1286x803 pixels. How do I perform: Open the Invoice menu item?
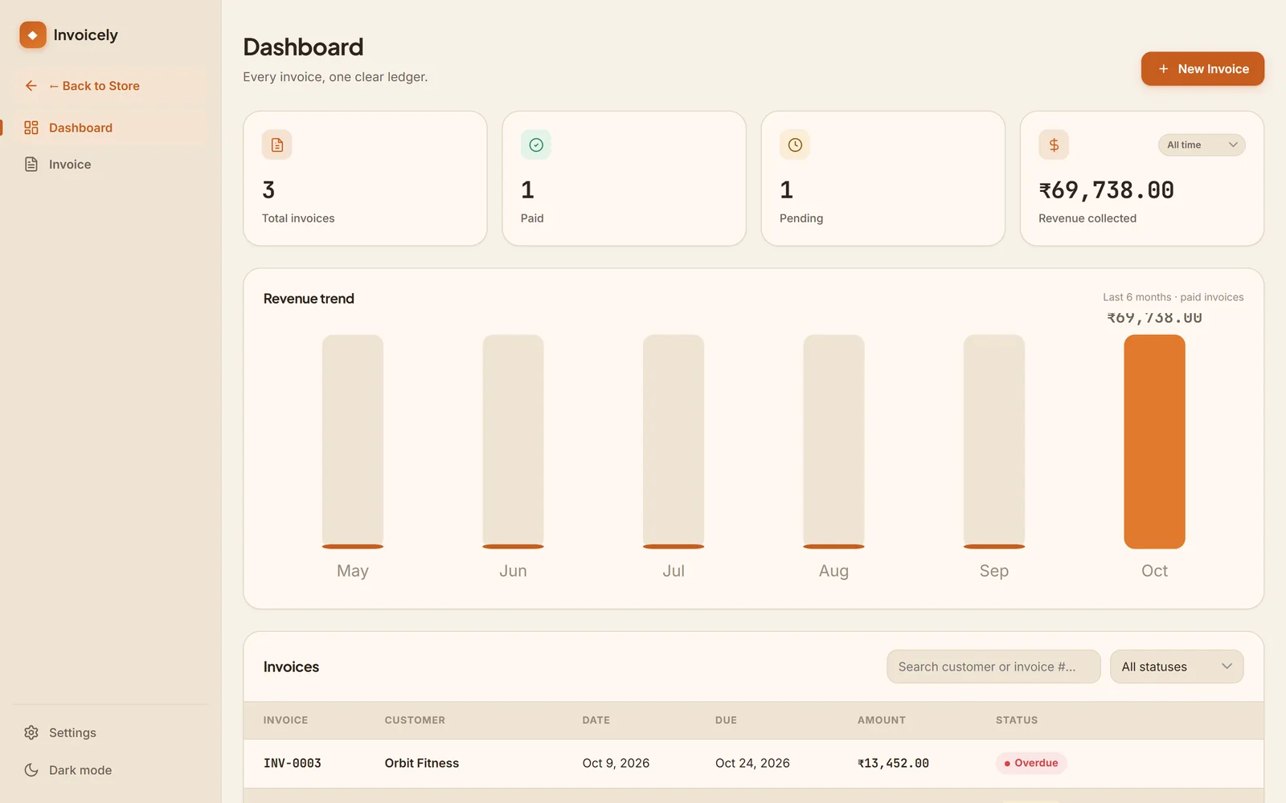110,165
